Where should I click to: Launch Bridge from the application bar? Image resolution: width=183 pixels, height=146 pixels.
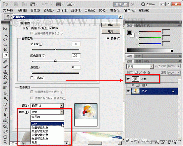coord(16,4)
